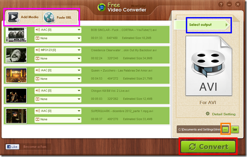Select the SUPERQUARK video thumbnail
The image size is (247, 157).
(16, 116)
